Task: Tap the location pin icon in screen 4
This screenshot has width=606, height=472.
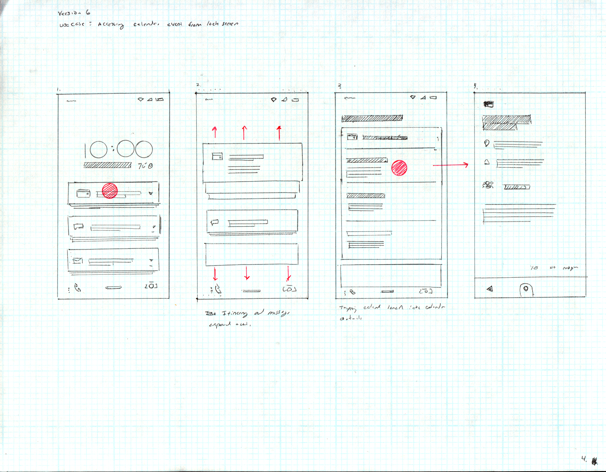Action: pyautogui.click(x=486, y=143)
